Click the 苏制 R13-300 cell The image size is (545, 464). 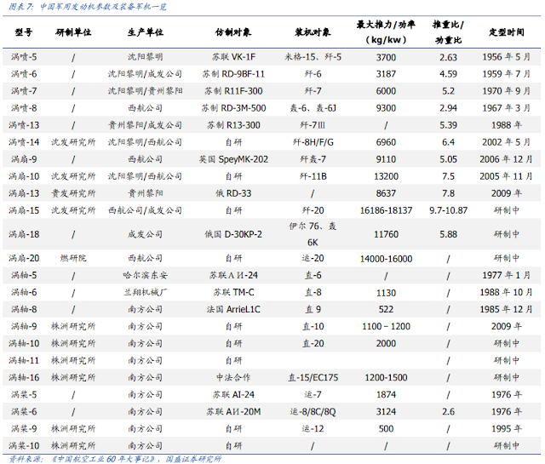tap(233, 125)
